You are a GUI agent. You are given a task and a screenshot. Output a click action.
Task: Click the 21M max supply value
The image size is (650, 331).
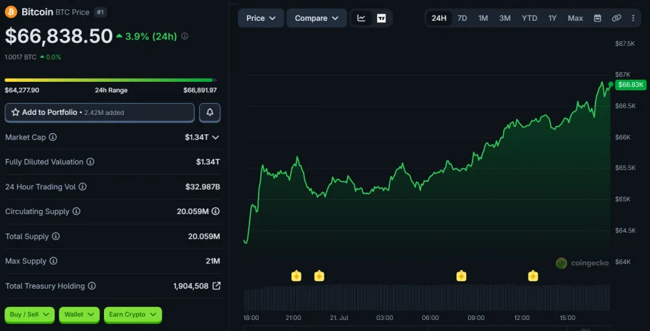tap(214, 261)
